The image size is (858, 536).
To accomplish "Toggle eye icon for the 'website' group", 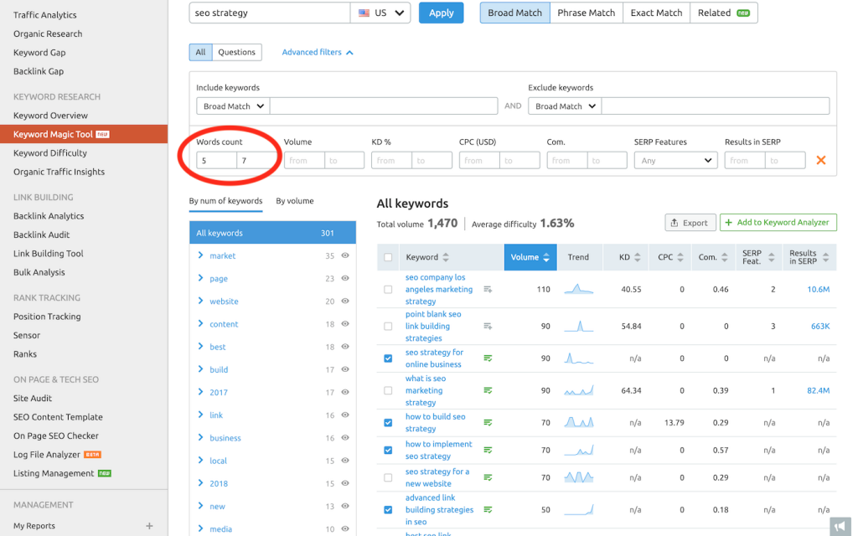I will pos(345,301).
